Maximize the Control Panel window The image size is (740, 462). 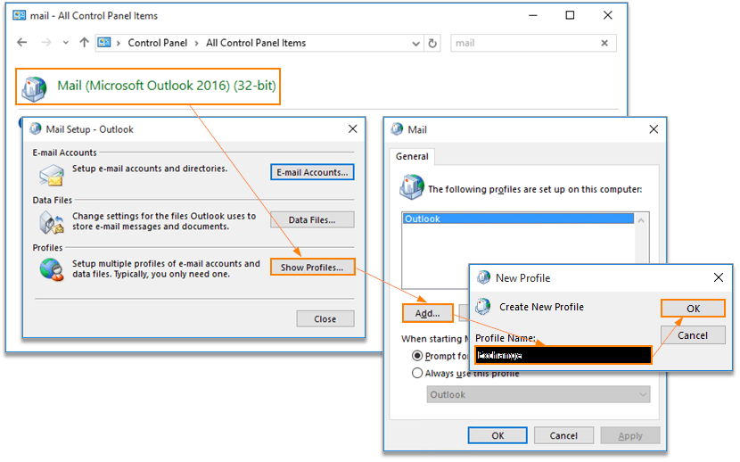(x=570, y=15)
